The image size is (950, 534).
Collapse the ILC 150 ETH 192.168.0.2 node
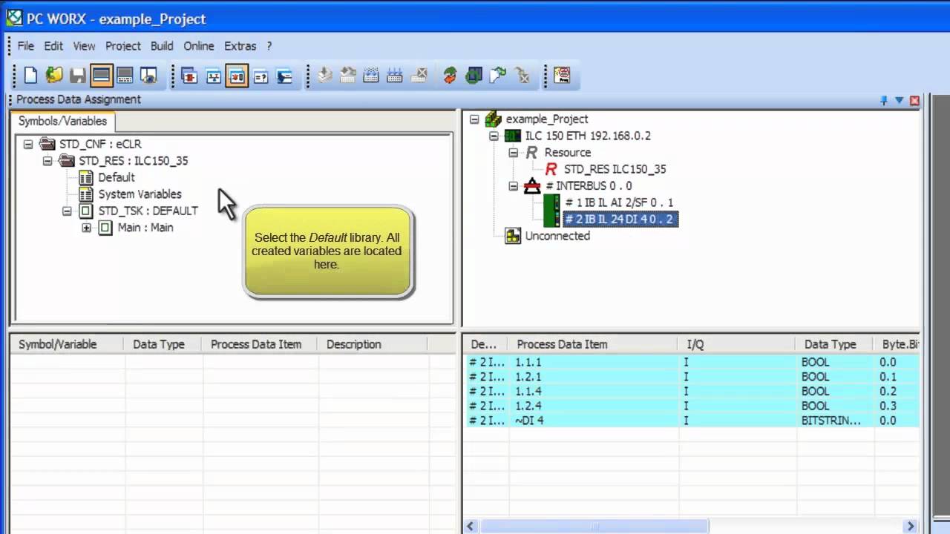pyautogui.click(x=494, y=136)
